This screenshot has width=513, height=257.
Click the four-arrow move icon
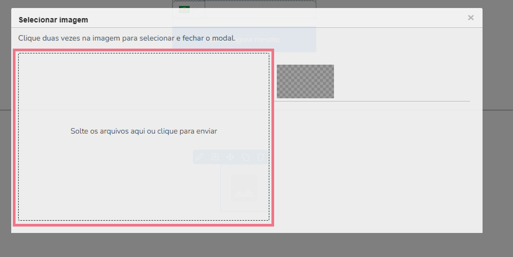pyautogui.click(x=230, y=157)
